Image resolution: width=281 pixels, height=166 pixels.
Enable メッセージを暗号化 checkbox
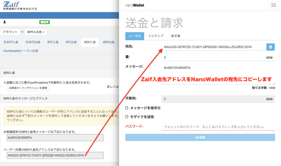pyautogui.click(x=127, y=108)
